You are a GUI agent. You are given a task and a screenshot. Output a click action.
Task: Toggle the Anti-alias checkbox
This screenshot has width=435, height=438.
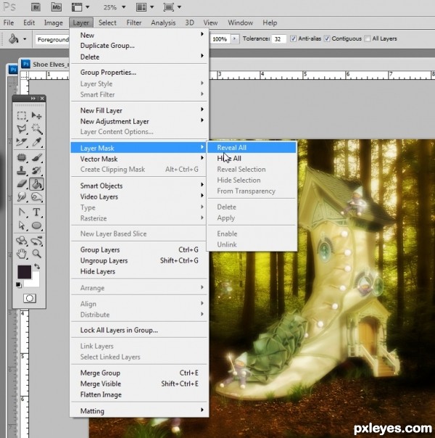tap(293, 38)
